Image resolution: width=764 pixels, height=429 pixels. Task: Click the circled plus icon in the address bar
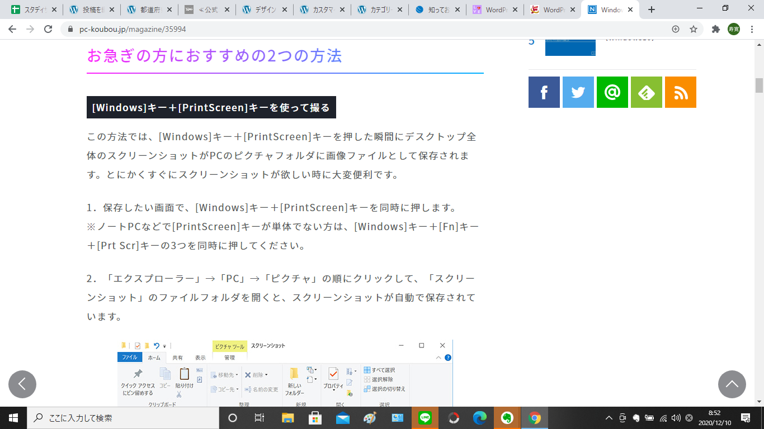[x=676, y=29]
